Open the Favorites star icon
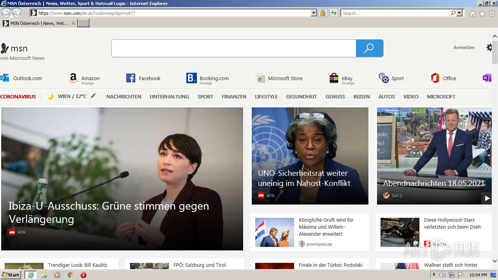This screenshot has width=498, height=280. tap(482, 14)
